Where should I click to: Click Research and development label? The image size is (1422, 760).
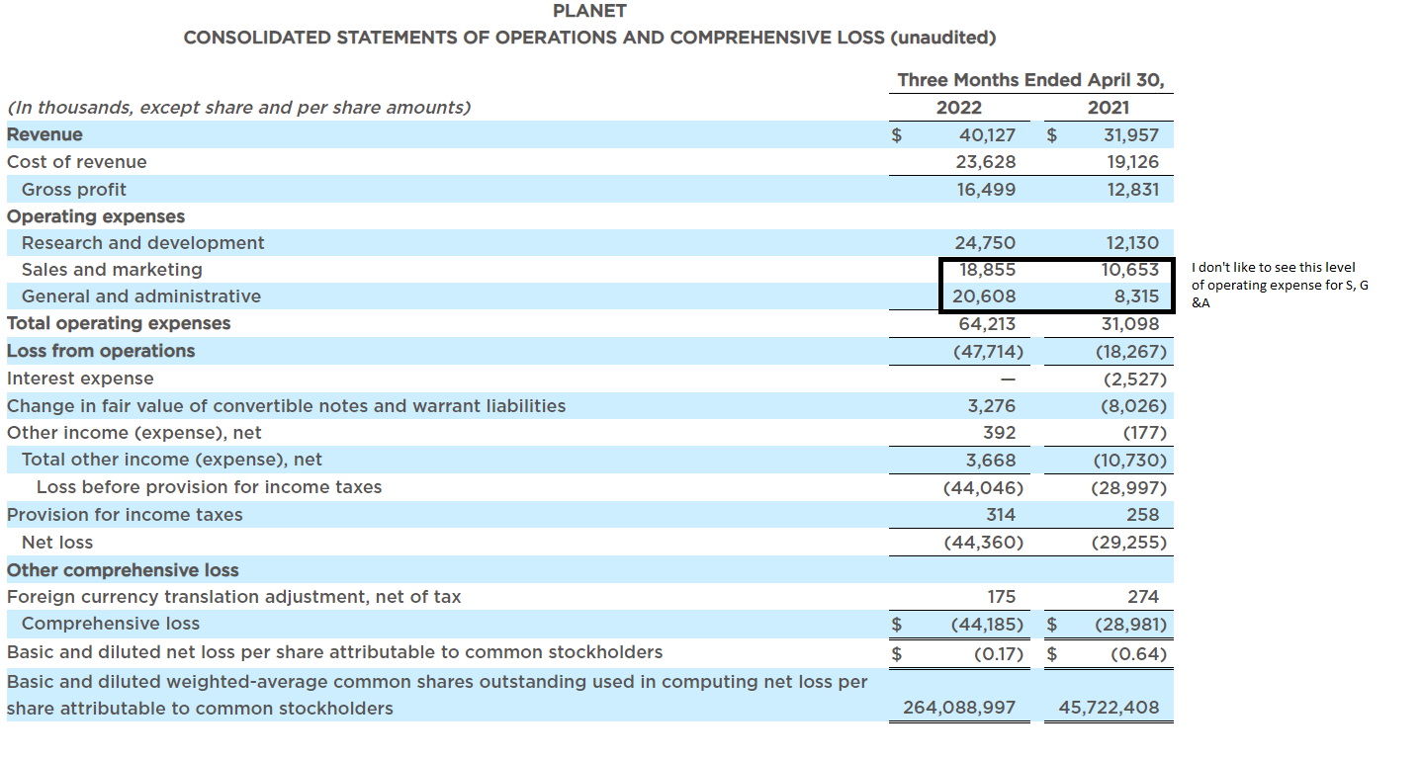[143, 243]
